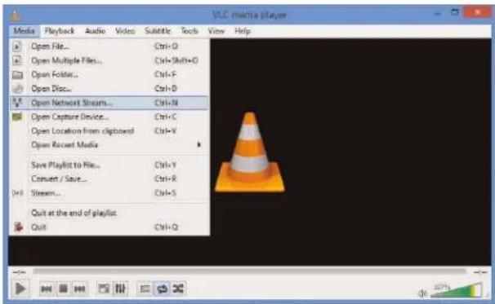
Task: Skip to next track
Action: pos(79,289)
